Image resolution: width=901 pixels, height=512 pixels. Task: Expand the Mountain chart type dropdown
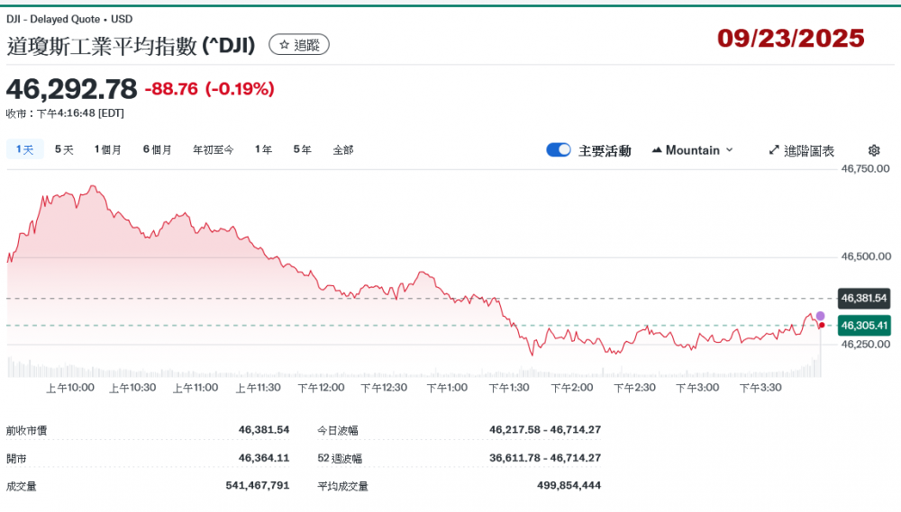(729, 150)
